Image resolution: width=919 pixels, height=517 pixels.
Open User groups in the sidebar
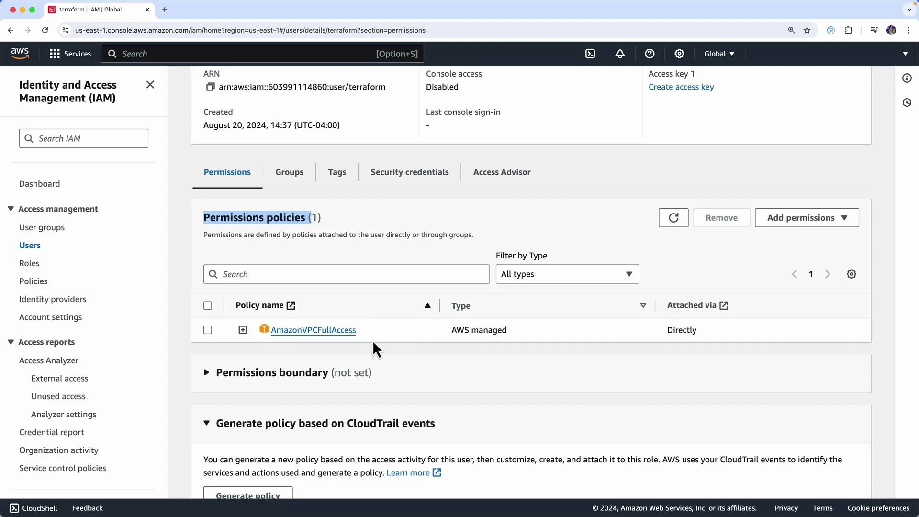42,227
